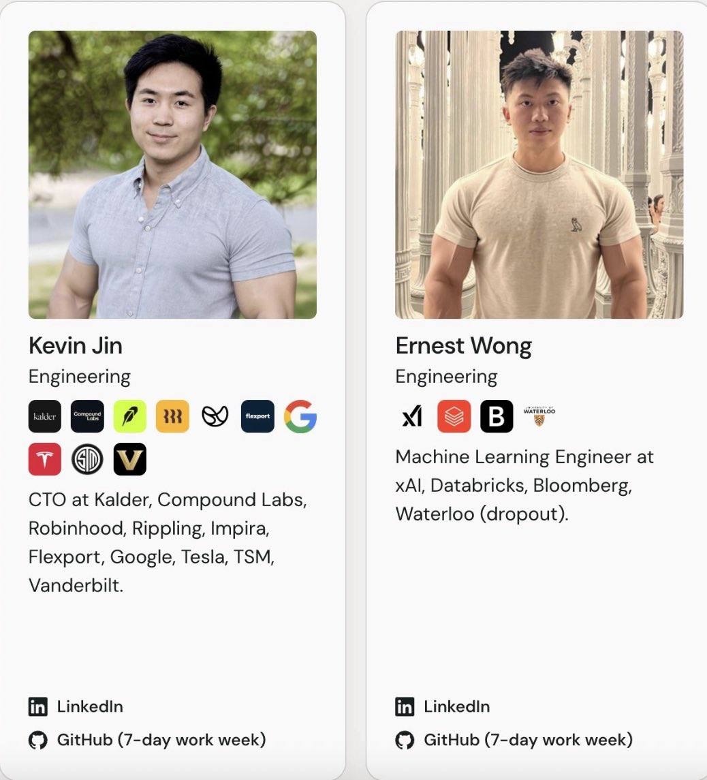Click the red Databricks logo icon
The width and height of the screenshot is (707, 780).
click(x=454, y=416)
